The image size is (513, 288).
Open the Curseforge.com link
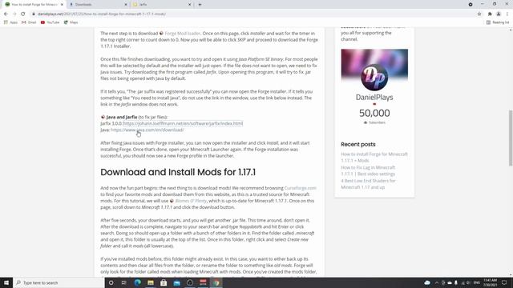click(301, 188)
